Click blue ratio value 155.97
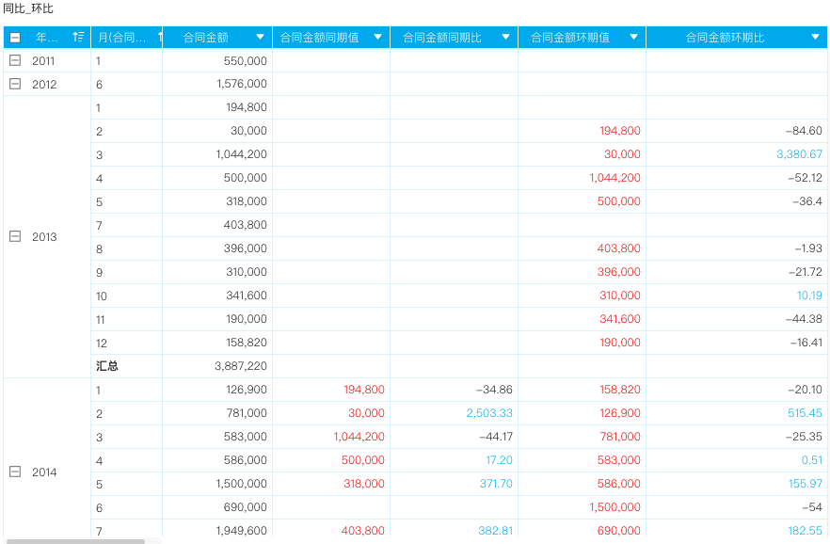Viewport: 830px width, 544px height. pyautogui.click(x=806, y=483)
